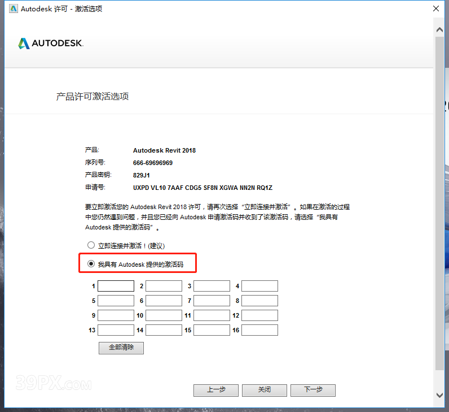This screenshot has height=412, width=449.
Task: Click the product name Autodesk Revit 2018
Action: click(164, 150)
